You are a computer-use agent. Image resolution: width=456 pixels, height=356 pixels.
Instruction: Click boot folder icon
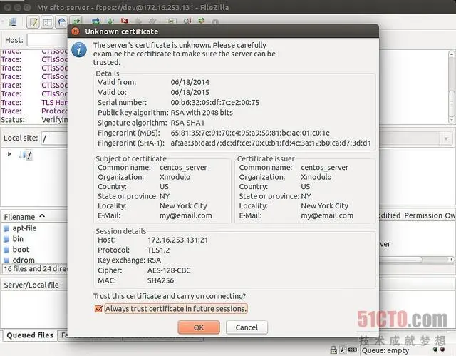[x=6, y=250]
